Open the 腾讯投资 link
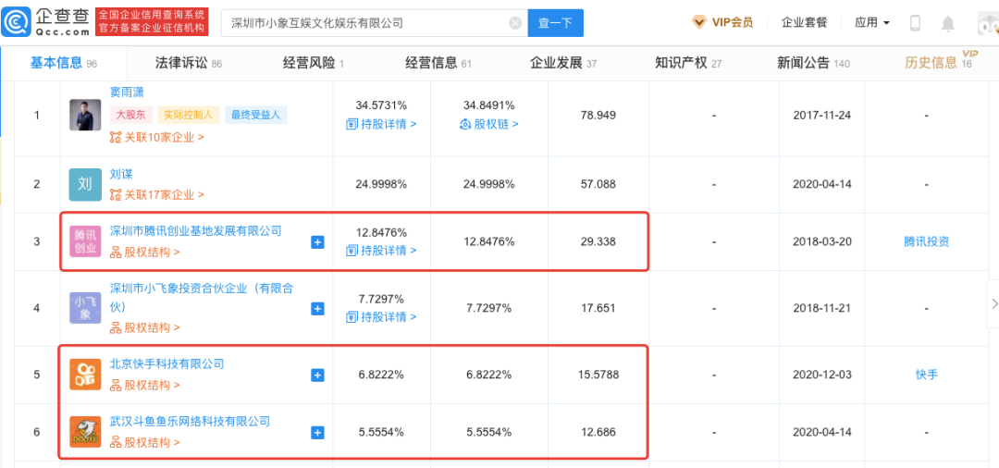The image size is (999, 468). pyautogui.click(x=926, y=241)
